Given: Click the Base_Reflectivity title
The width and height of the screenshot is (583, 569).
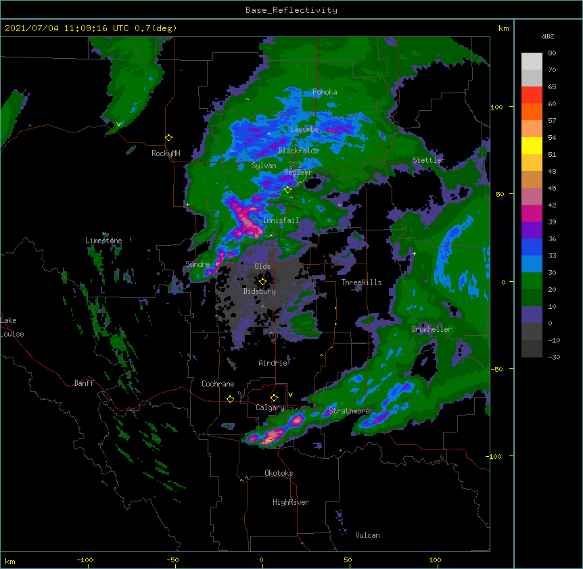Looking at the screenshot, I should pyautogui.click(x=291, y=10).
